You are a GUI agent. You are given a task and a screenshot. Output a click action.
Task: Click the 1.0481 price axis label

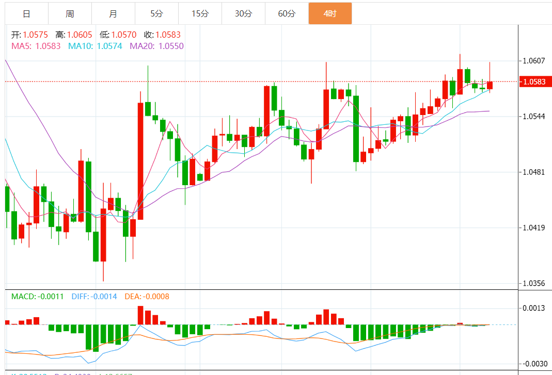pyautogui.click(x=534, y=172)
